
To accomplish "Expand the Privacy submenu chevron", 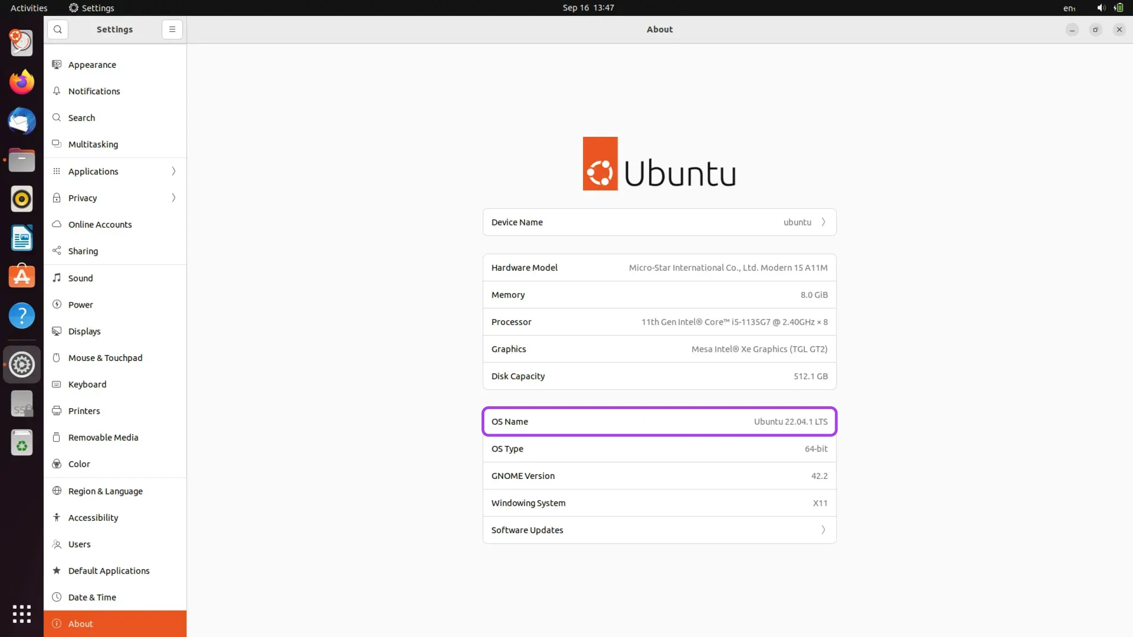I will click(x=173, y=198).
